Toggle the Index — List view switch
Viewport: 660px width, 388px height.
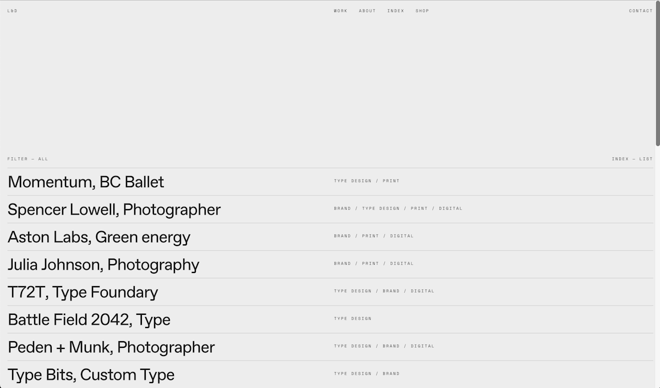coord(632,159)
